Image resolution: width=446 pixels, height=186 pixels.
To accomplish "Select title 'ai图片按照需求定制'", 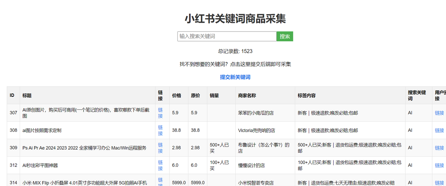I will [42, 130].
